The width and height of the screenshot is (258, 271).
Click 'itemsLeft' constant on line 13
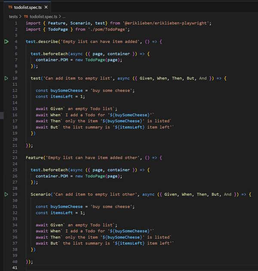click(61, 96)
